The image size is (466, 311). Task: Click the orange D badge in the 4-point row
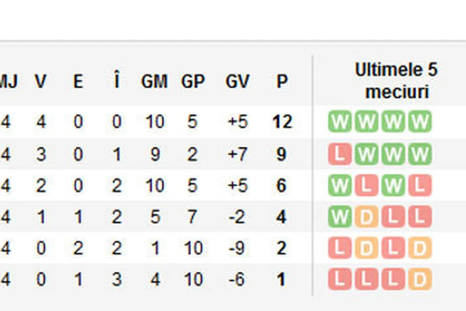366,217
